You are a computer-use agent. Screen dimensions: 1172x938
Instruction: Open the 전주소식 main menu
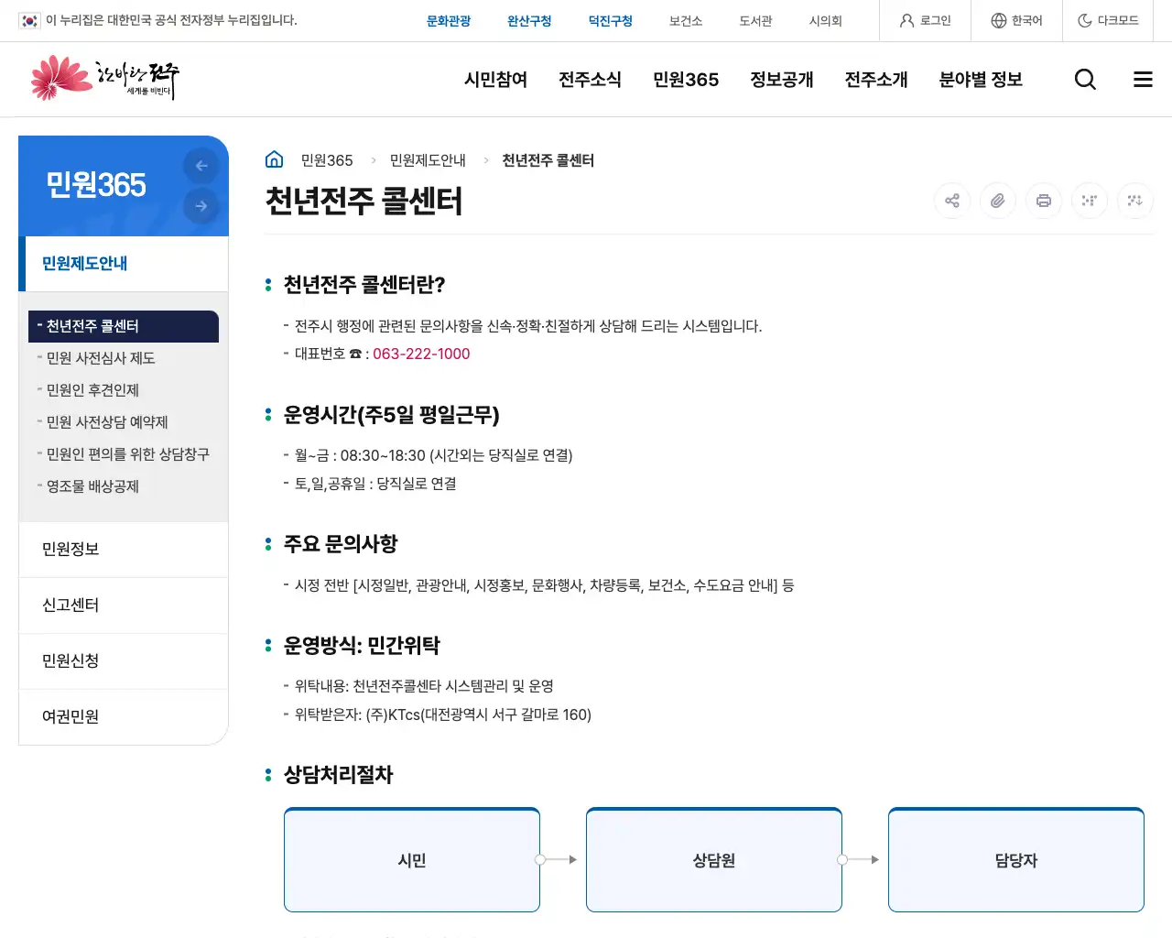coord(590,80)
